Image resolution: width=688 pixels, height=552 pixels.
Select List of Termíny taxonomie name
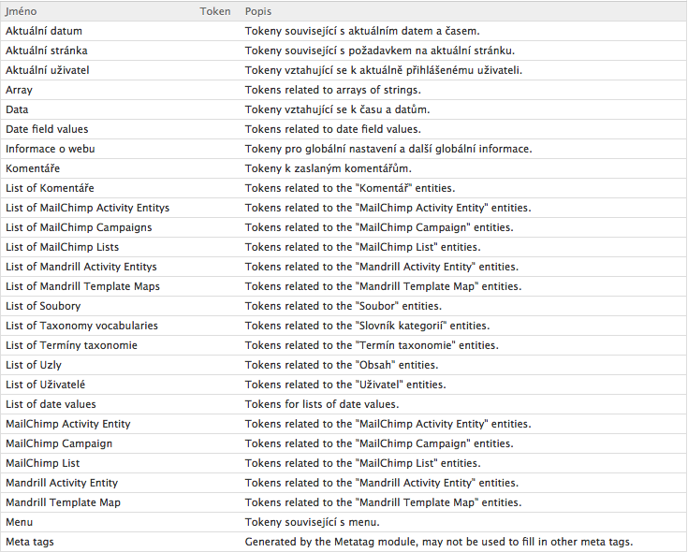pos(71,345)
